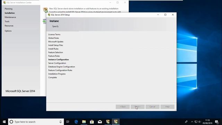Click the Installation Center title bar icon
The width and height of the screenshot is (222, 125).
pyautogui.click(x=5, y=2)
